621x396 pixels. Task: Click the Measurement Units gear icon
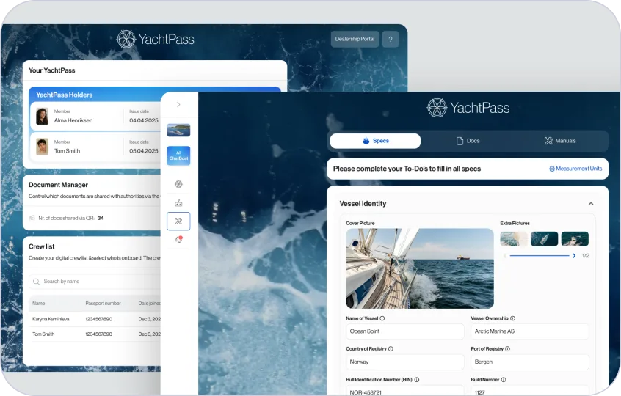pyautogui.click(x=552, y=169)
